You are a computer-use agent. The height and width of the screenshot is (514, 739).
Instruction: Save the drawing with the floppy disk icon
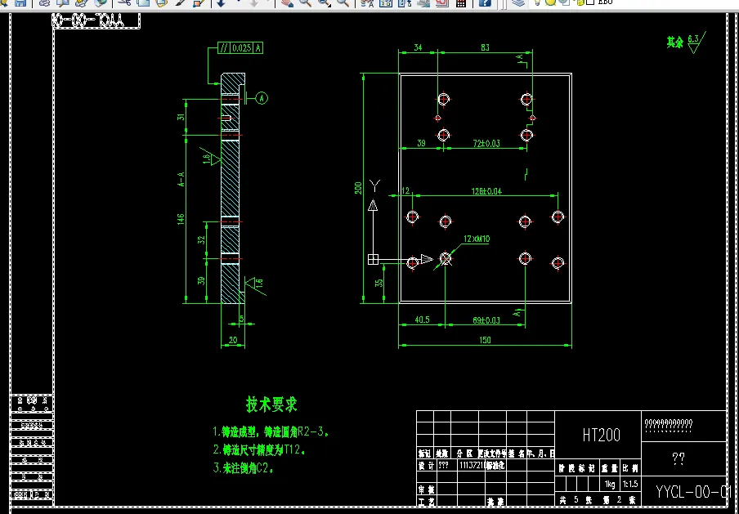click(x=20, y=2)
